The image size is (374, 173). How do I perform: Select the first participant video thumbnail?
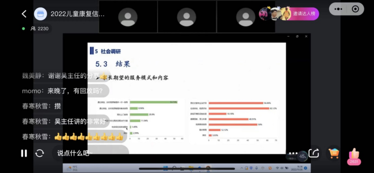(x=128, y=17)
